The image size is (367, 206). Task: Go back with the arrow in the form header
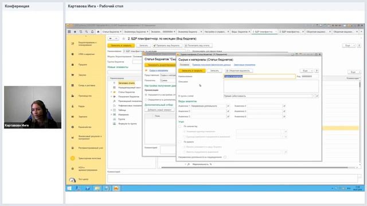tap(111, 38)
